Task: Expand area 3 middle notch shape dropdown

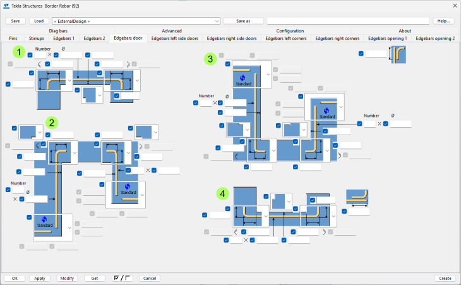Action: [x=304, y=130]
